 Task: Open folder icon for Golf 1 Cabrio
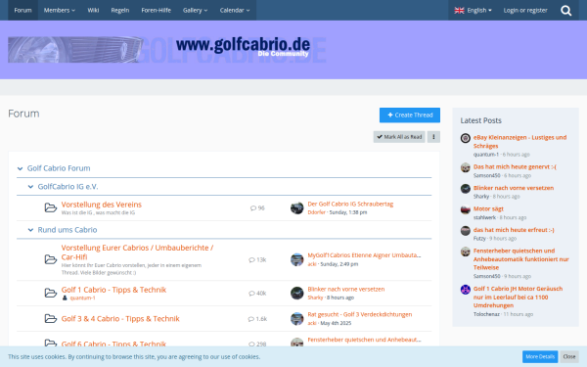coord(51,293)
